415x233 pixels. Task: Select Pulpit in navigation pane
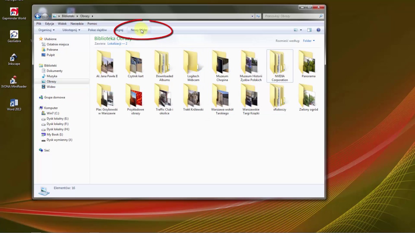click(x=51, y=55)
